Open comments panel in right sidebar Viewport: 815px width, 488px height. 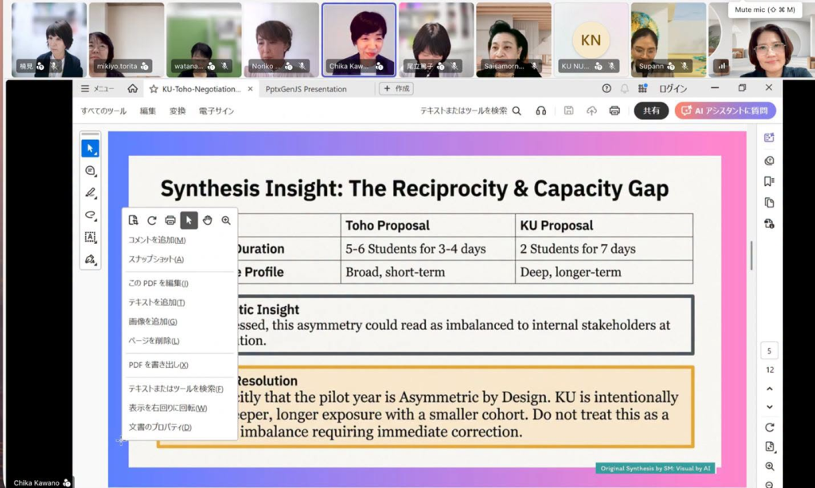[x=770, y=161]
